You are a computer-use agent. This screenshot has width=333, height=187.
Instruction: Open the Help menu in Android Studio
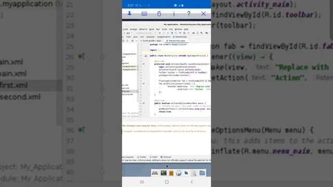point(186,29)
